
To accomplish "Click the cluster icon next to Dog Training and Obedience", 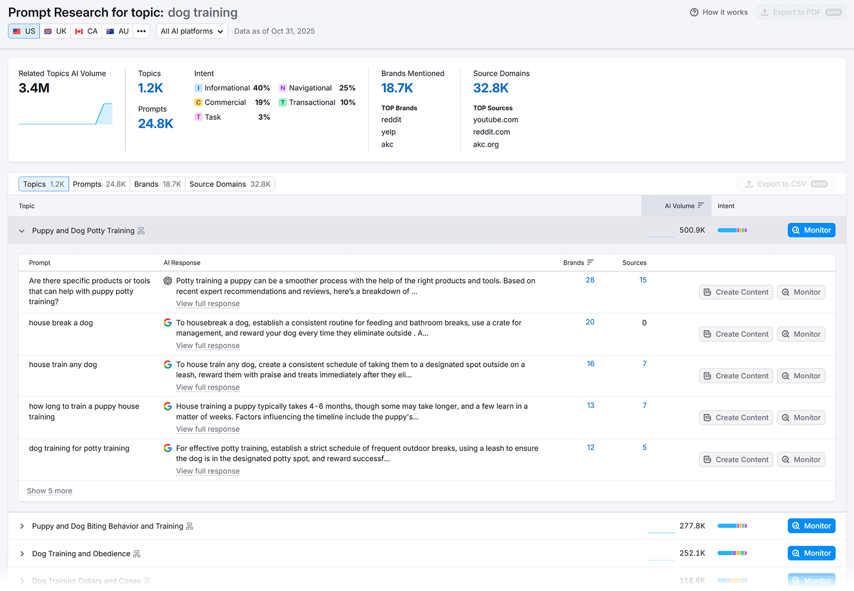I will click(x=136, y=554).
